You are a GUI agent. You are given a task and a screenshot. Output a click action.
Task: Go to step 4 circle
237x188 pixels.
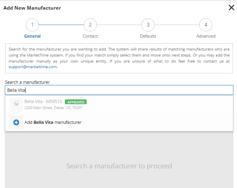(x=206, y=25)
